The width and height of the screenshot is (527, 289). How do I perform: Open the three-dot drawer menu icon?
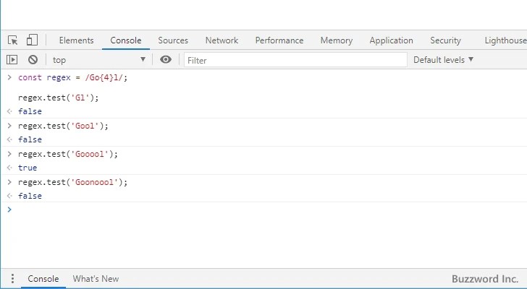click(x=12, y=279)
